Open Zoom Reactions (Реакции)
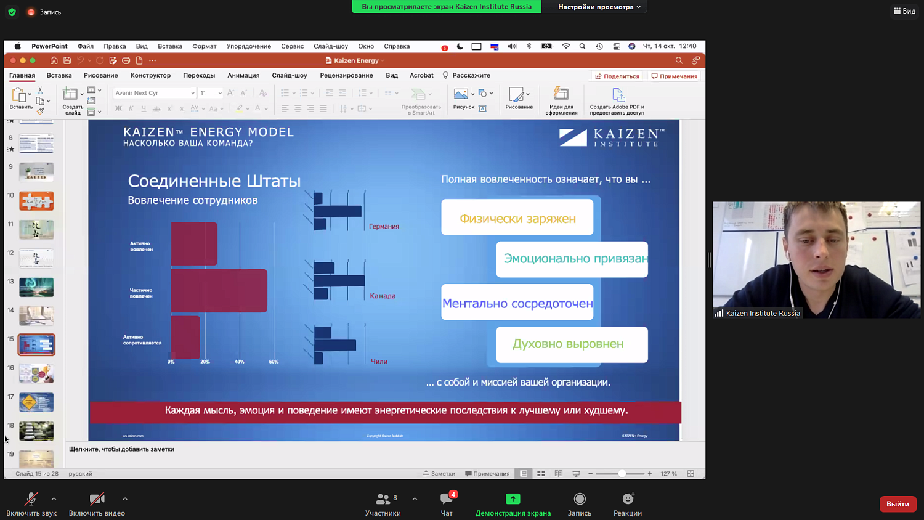 (628, 504)
